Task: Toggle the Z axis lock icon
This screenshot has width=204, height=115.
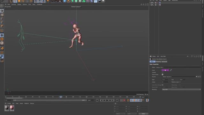Action: click(43, 1)
